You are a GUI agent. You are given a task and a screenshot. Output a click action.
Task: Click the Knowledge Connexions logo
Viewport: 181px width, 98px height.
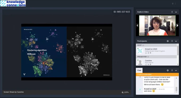coord(13,3)
